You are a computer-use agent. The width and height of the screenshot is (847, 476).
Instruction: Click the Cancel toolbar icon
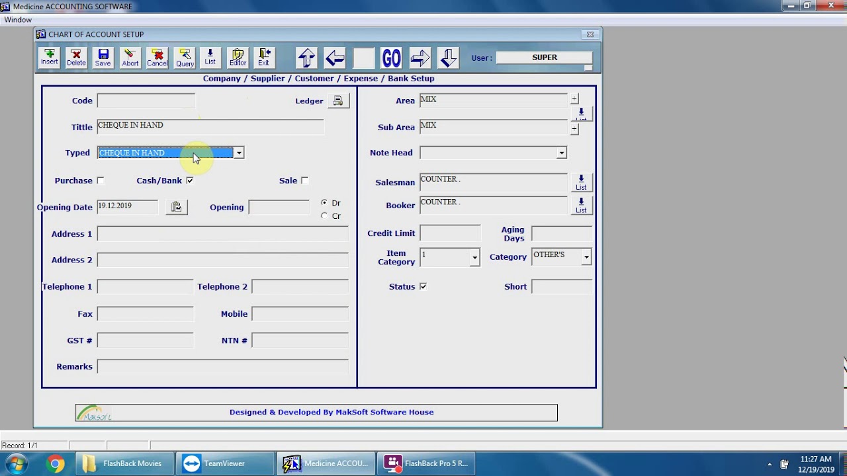click(157, 58)
